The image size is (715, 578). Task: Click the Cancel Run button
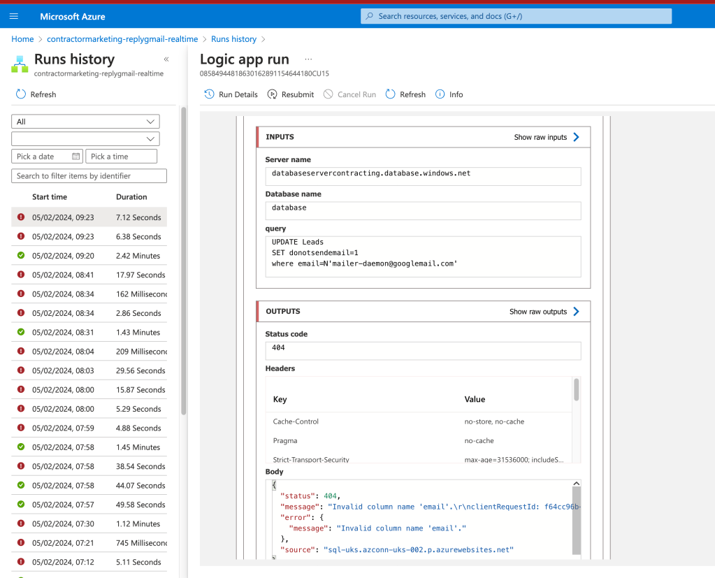[349, 94]
